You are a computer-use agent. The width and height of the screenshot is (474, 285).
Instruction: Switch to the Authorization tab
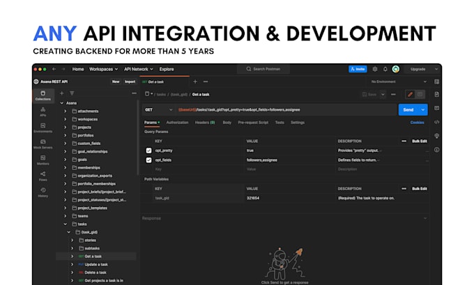coord(177,123)
